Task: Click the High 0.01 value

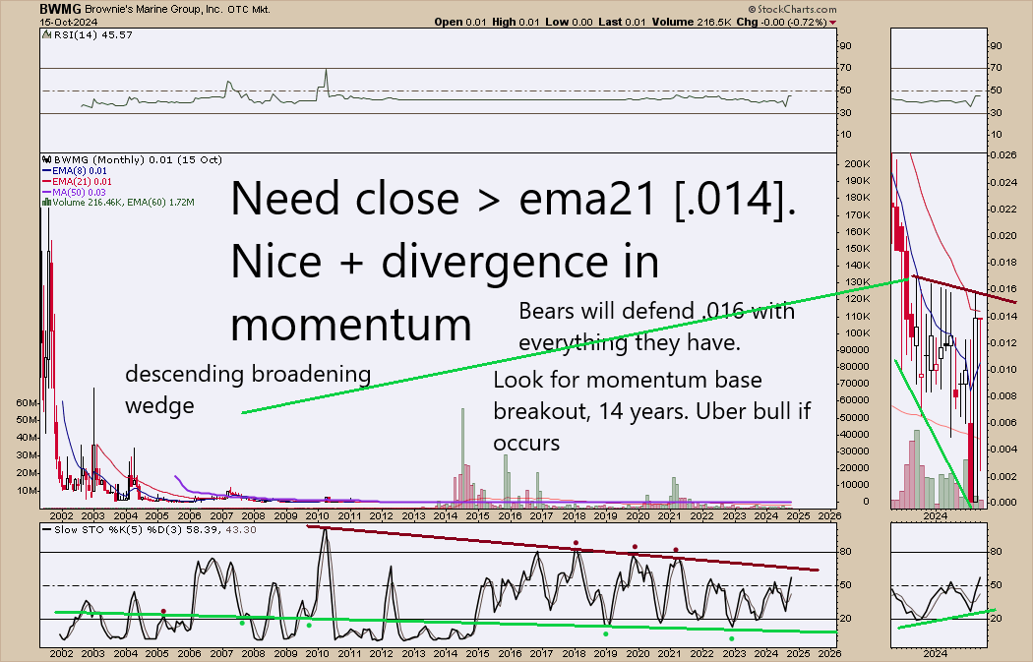Action: click(x=516, y=22)
